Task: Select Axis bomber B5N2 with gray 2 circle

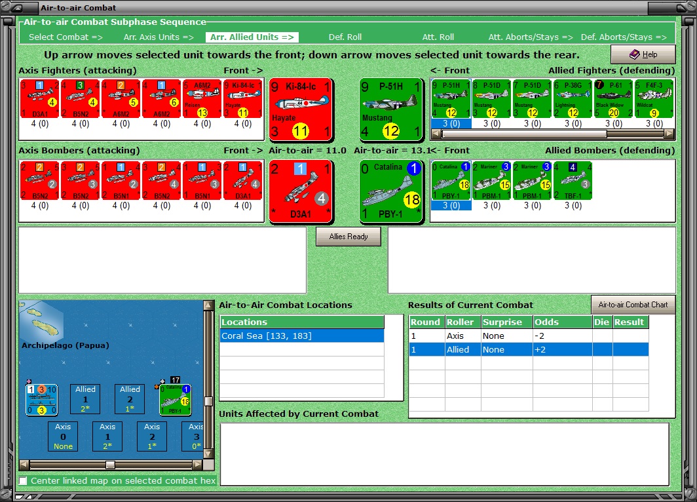Action: coord(39,180)
